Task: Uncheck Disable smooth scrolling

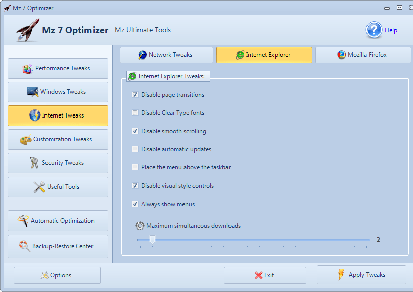Action: 135,131
